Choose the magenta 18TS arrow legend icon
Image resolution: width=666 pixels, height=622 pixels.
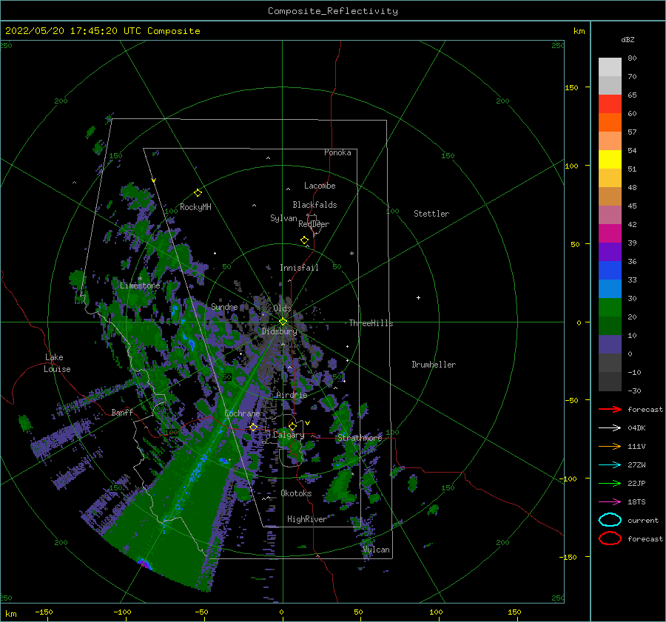click(610, 502)
